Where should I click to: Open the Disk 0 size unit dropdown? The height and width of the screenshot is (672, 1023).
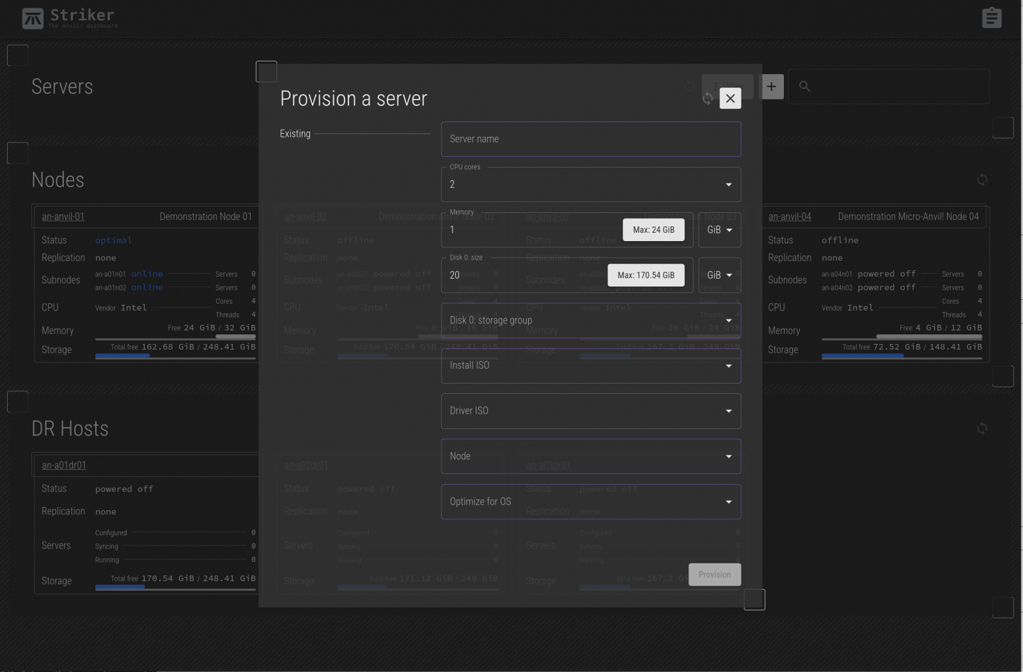pyautogui.click(x=719, y=276)
